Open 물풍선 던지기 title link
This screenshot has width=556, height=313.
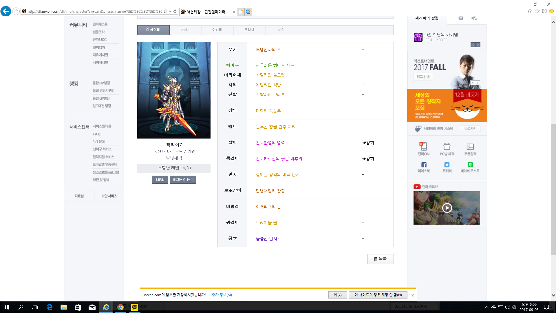point(268,239)
